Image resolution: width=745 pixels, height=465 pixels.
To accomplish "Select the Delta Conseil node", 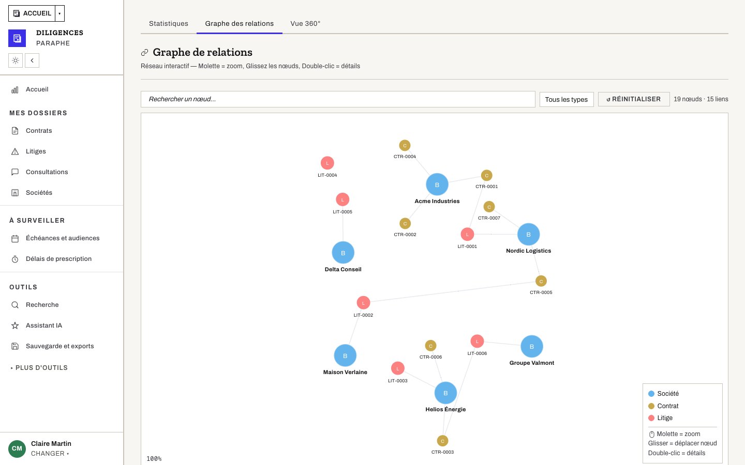I will click(343, 253).
